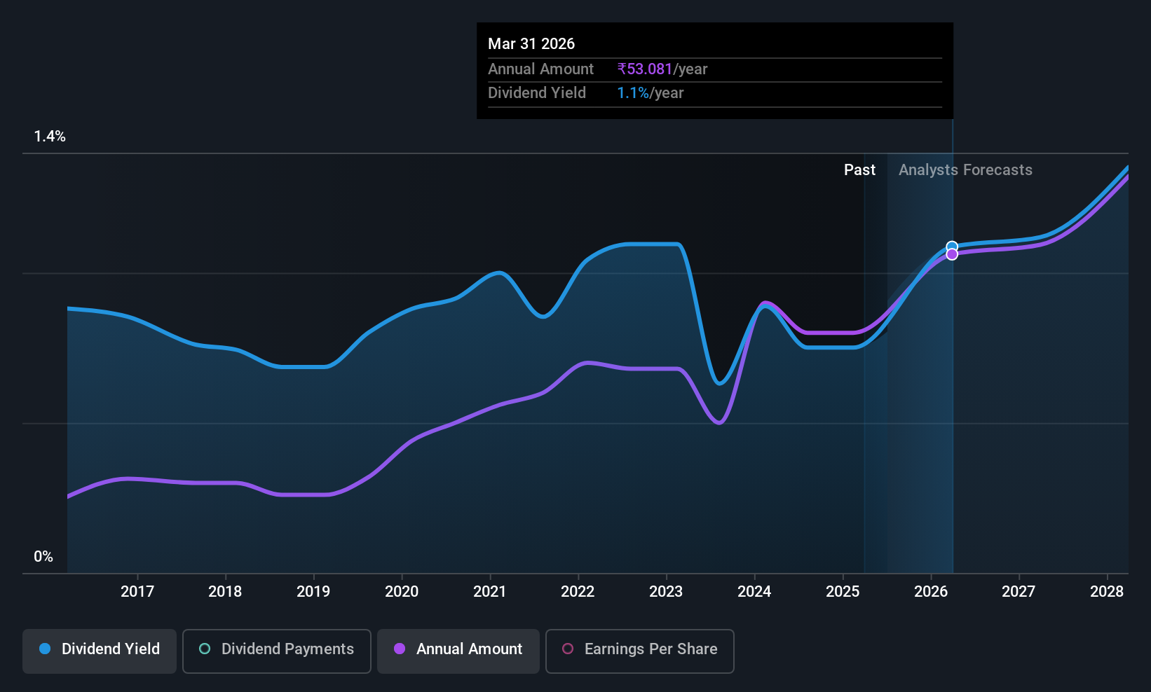
Task: Click the Analysts Forecasts region label
Action: (x=965, y=169)
